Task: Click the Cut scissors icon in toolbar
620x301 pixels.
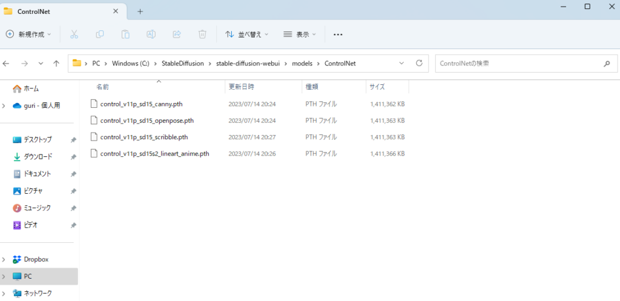Action: [74, 35]
